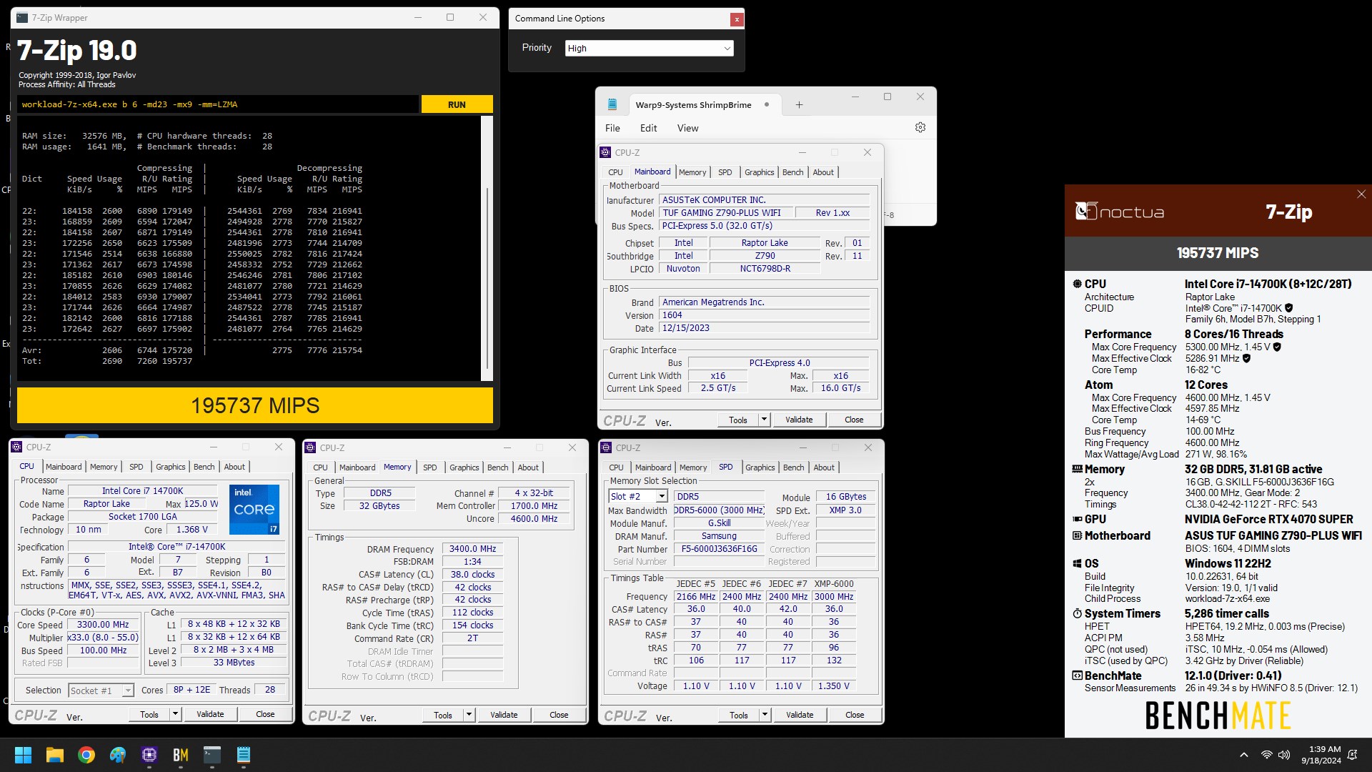The width and height of the screenshot is (1372, 772).
Task: Click the System Timers clock icon
Action: coord(1077,613)
